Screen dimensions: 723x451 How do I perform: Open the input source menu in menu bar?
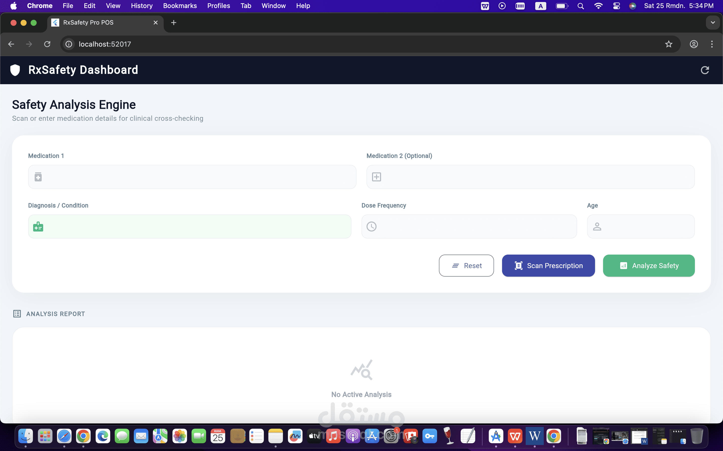tap(540, 6)
